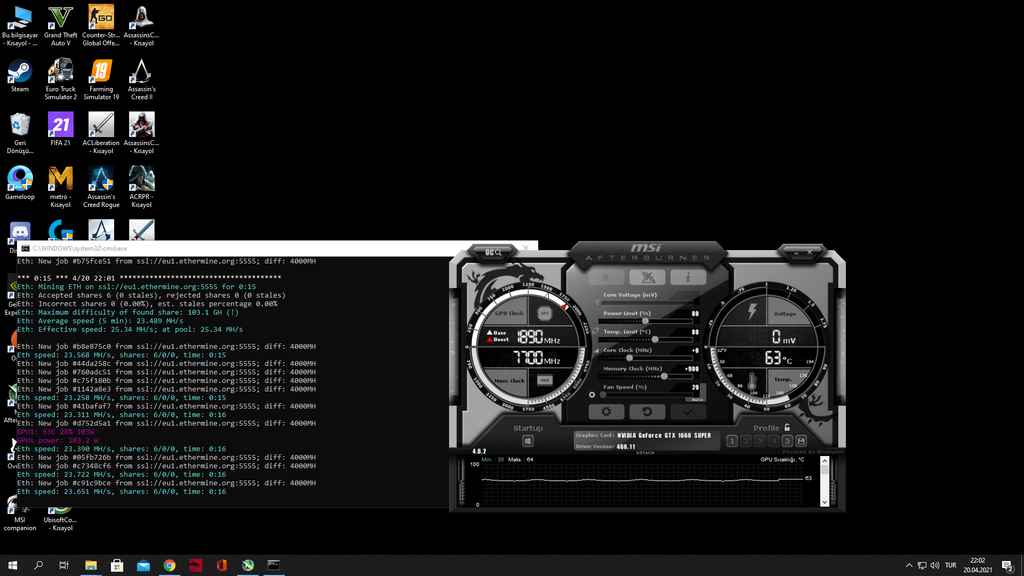Open volume control in system tray

935,565
